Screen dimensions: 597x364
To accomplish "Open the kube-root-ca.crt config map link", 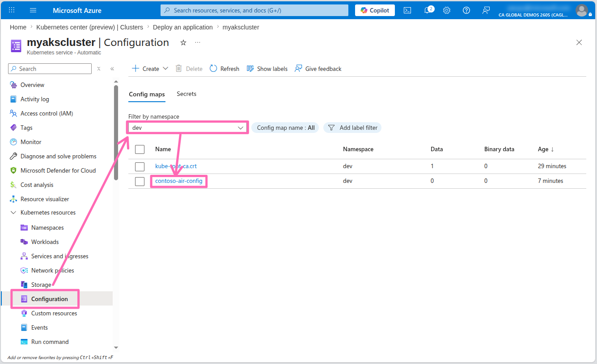I will tap(176, 166).
